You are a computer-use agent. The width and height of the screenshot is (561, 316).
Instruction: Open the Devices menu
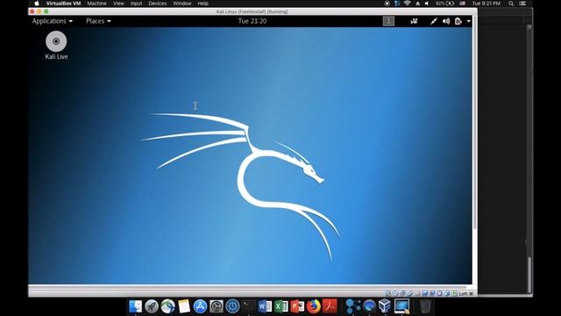(158, 4)
